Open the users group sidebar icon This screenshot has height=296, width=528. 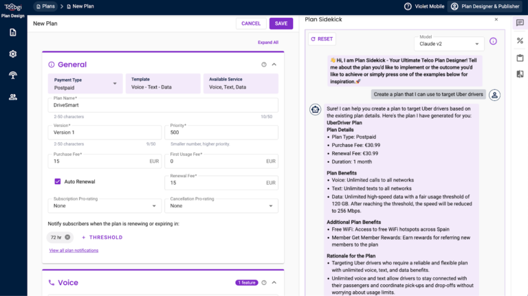12,97
